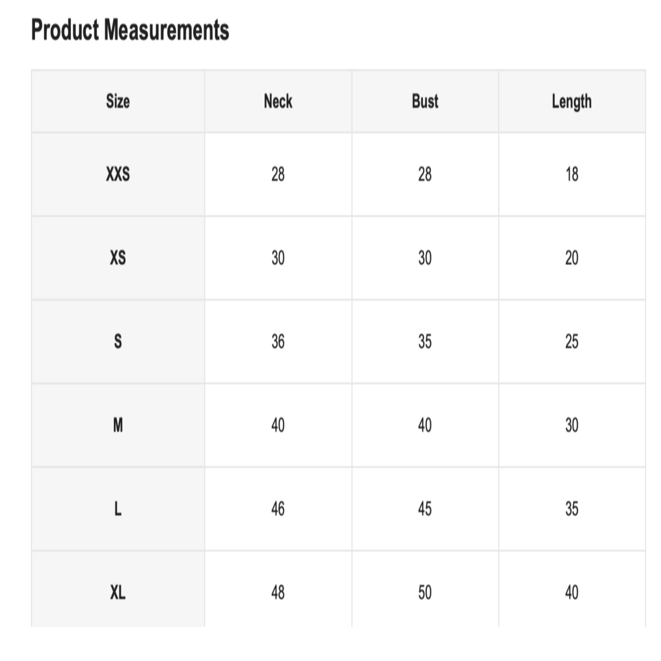Screen dimensions: 661x661
Task: Click the Neck value for size XXS
Action: (278, 174)
